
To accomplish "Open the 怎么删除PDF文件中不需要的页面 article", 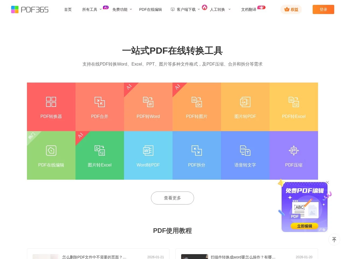I will pyautogui.click(x=94, y=257).
